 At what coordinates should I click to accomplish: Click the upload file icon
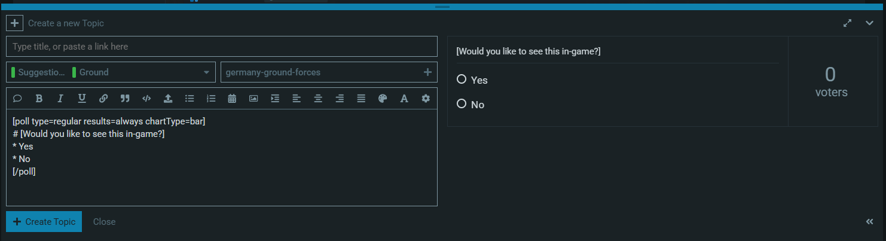[x=168, y=99]
